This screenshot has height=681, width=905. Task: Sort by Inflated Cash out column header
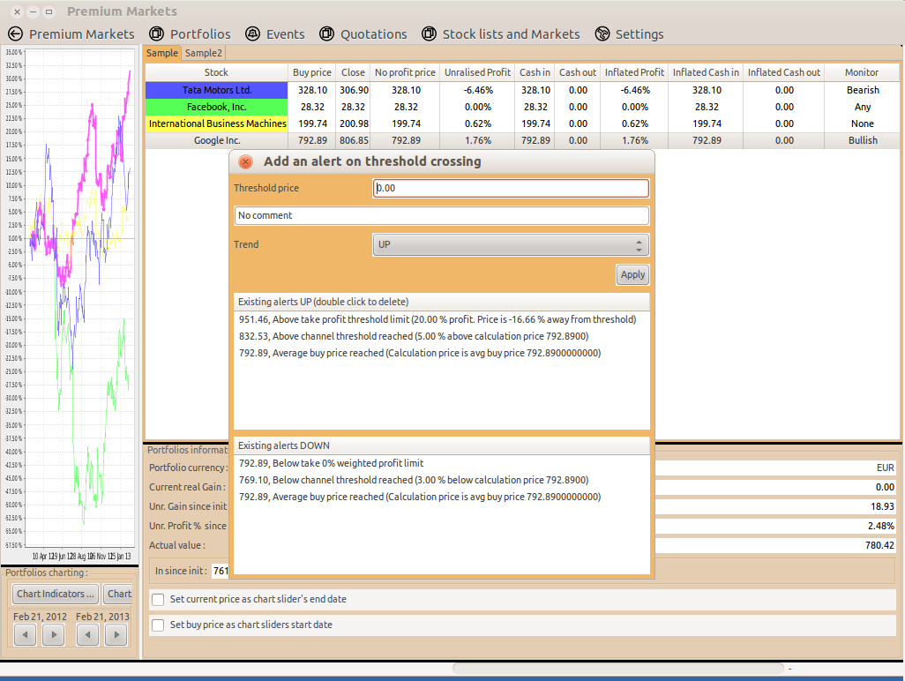point(784,72)
